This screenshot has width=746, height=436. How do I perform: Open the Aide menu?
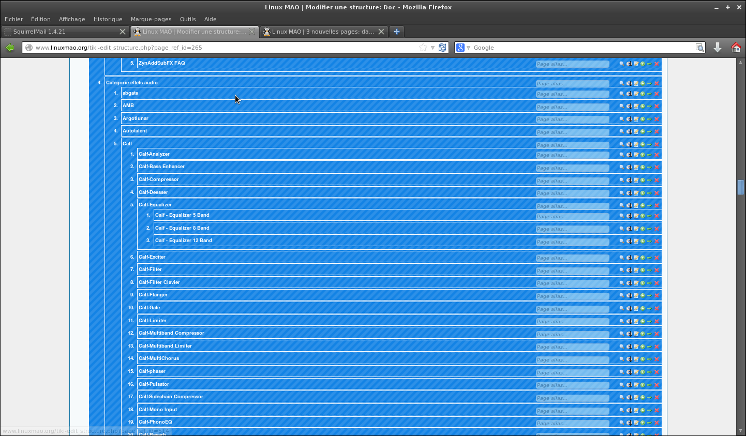[211, 19]
